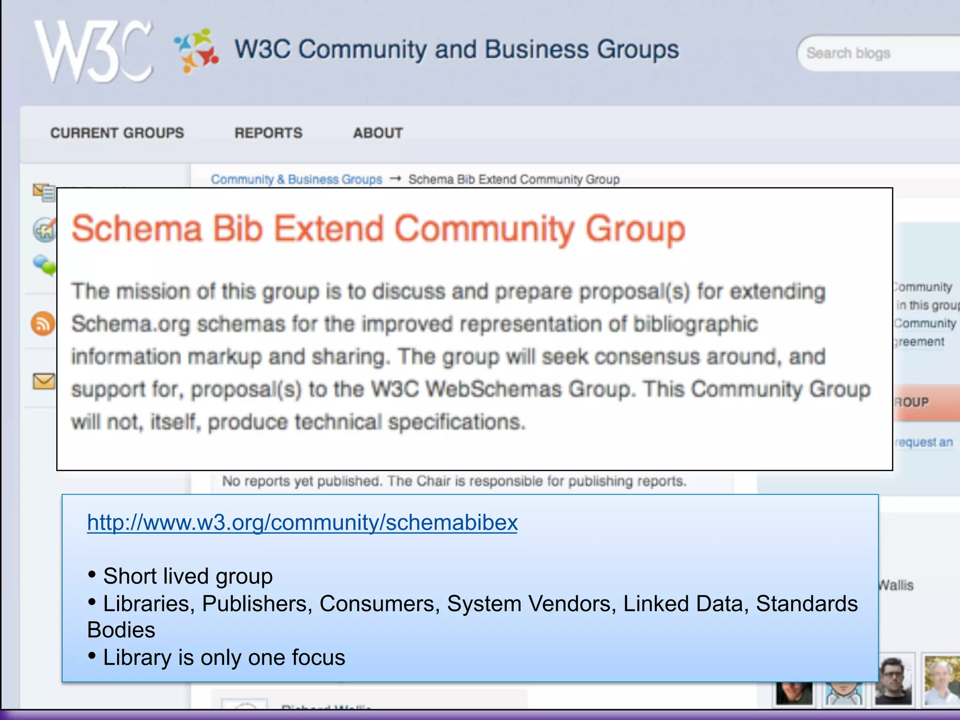Open the W3C Community and Business Groups title

[457, 49]
